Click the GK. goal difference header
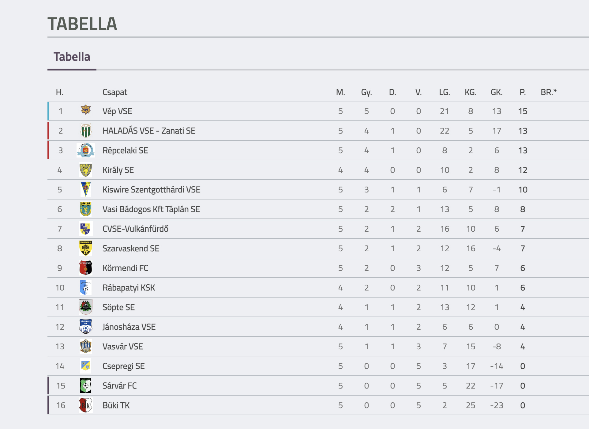Image resolution: width=589 pixels, height=429 pixels. click(497, 92)
